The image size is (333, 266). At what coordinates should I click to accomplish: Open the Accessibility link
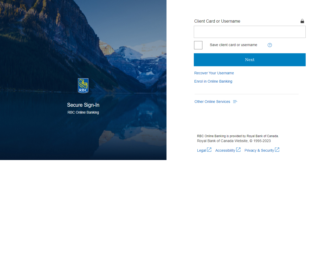point(225,150)
